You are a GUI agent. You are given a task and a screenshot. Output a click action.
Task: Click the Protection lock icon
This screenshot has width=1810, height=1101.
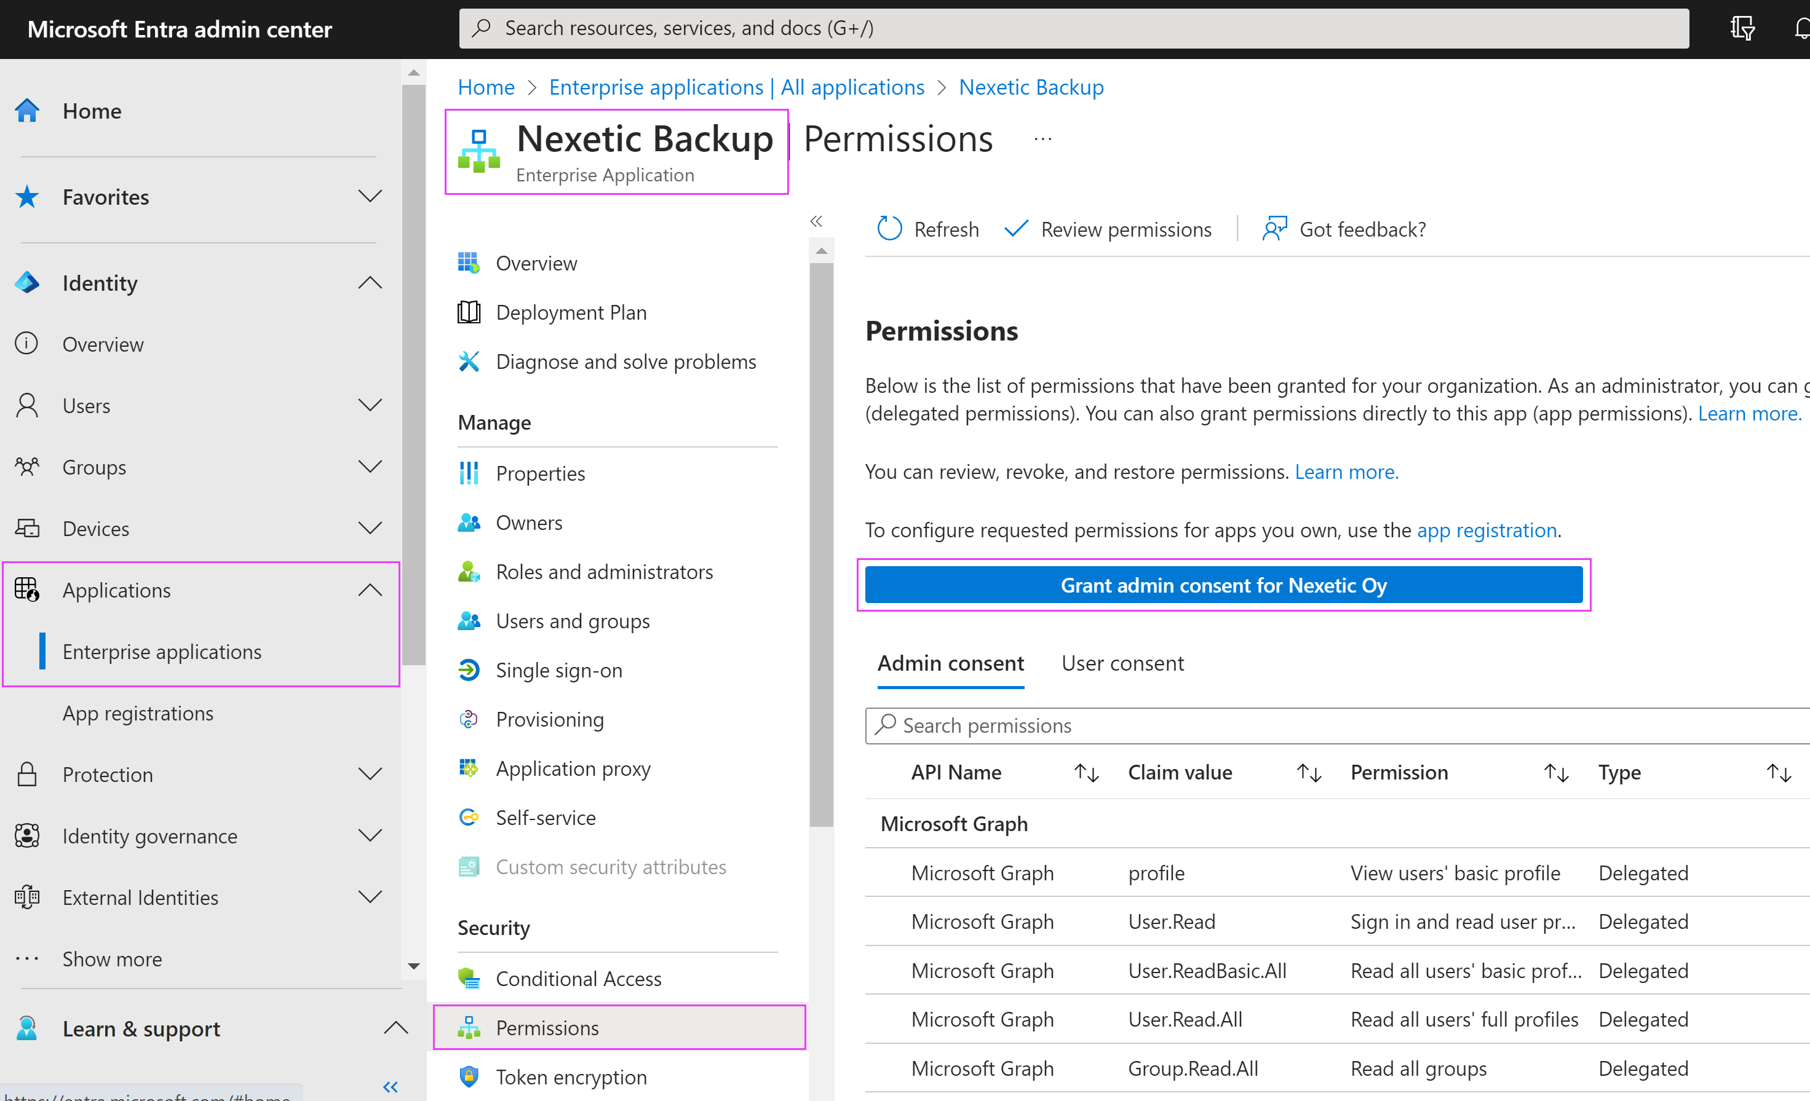tap(27, 774)
